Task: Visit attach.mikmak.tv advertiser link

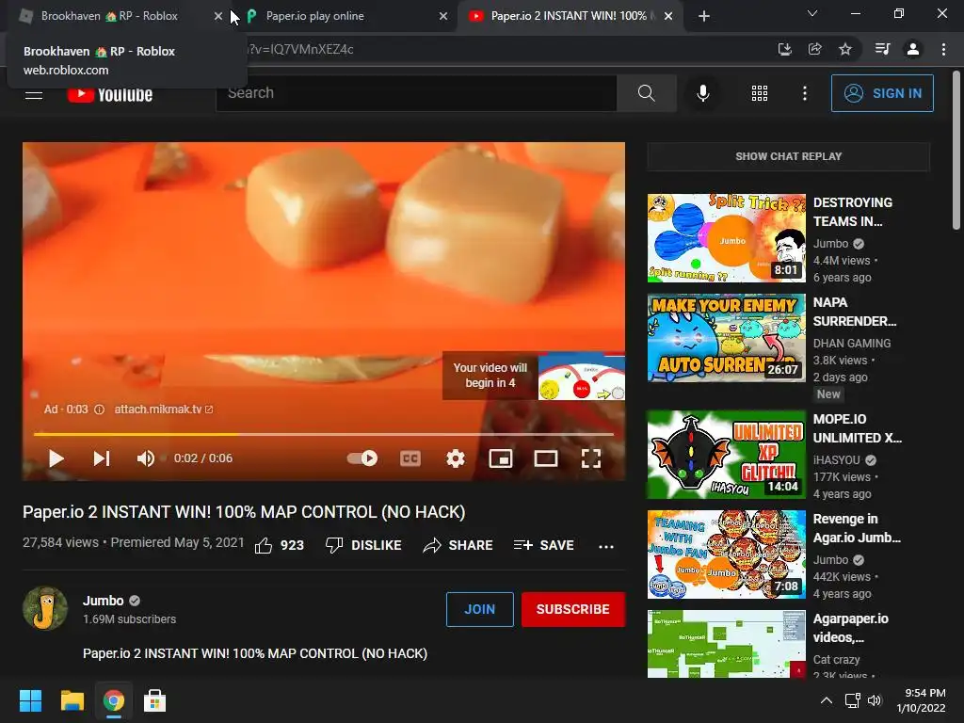Action: (164, 410)
